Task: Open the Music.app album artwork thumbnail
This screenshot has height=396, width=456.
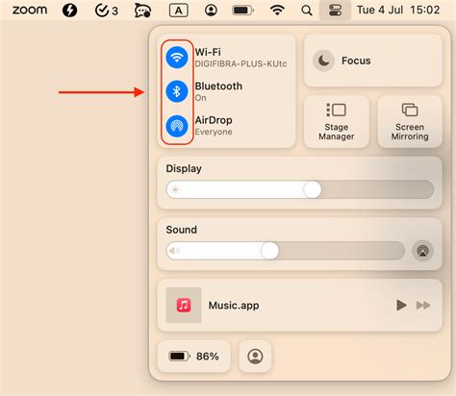Action: tap(184, 305)
